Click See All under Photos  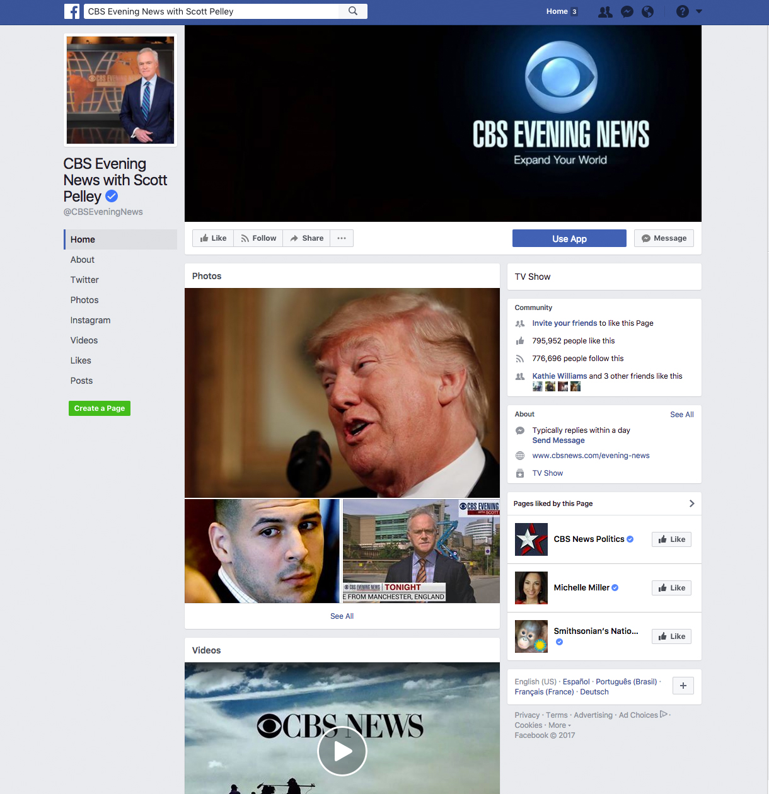[x=342, y=616]
